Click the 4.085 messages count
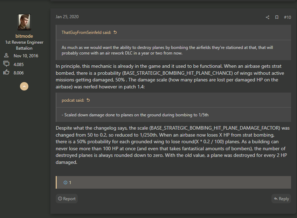Image resolution: width=297 pixels, height=218 pixels. click(x=19, y=64)
